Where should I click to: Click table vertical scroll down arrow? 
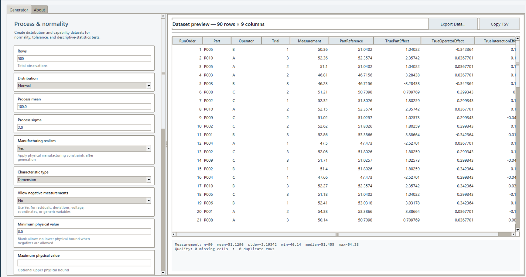click(x=518, y=230)
